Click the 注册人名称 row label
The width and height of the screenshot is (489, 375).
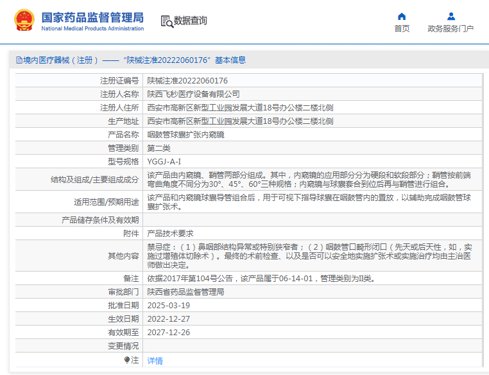[119, 94]
